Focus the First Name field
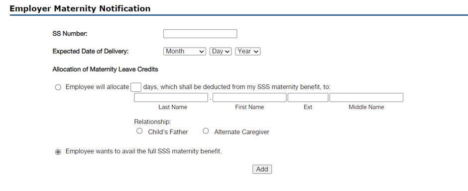The height and width of the screenshot is (191, 468). click(249, 97)
